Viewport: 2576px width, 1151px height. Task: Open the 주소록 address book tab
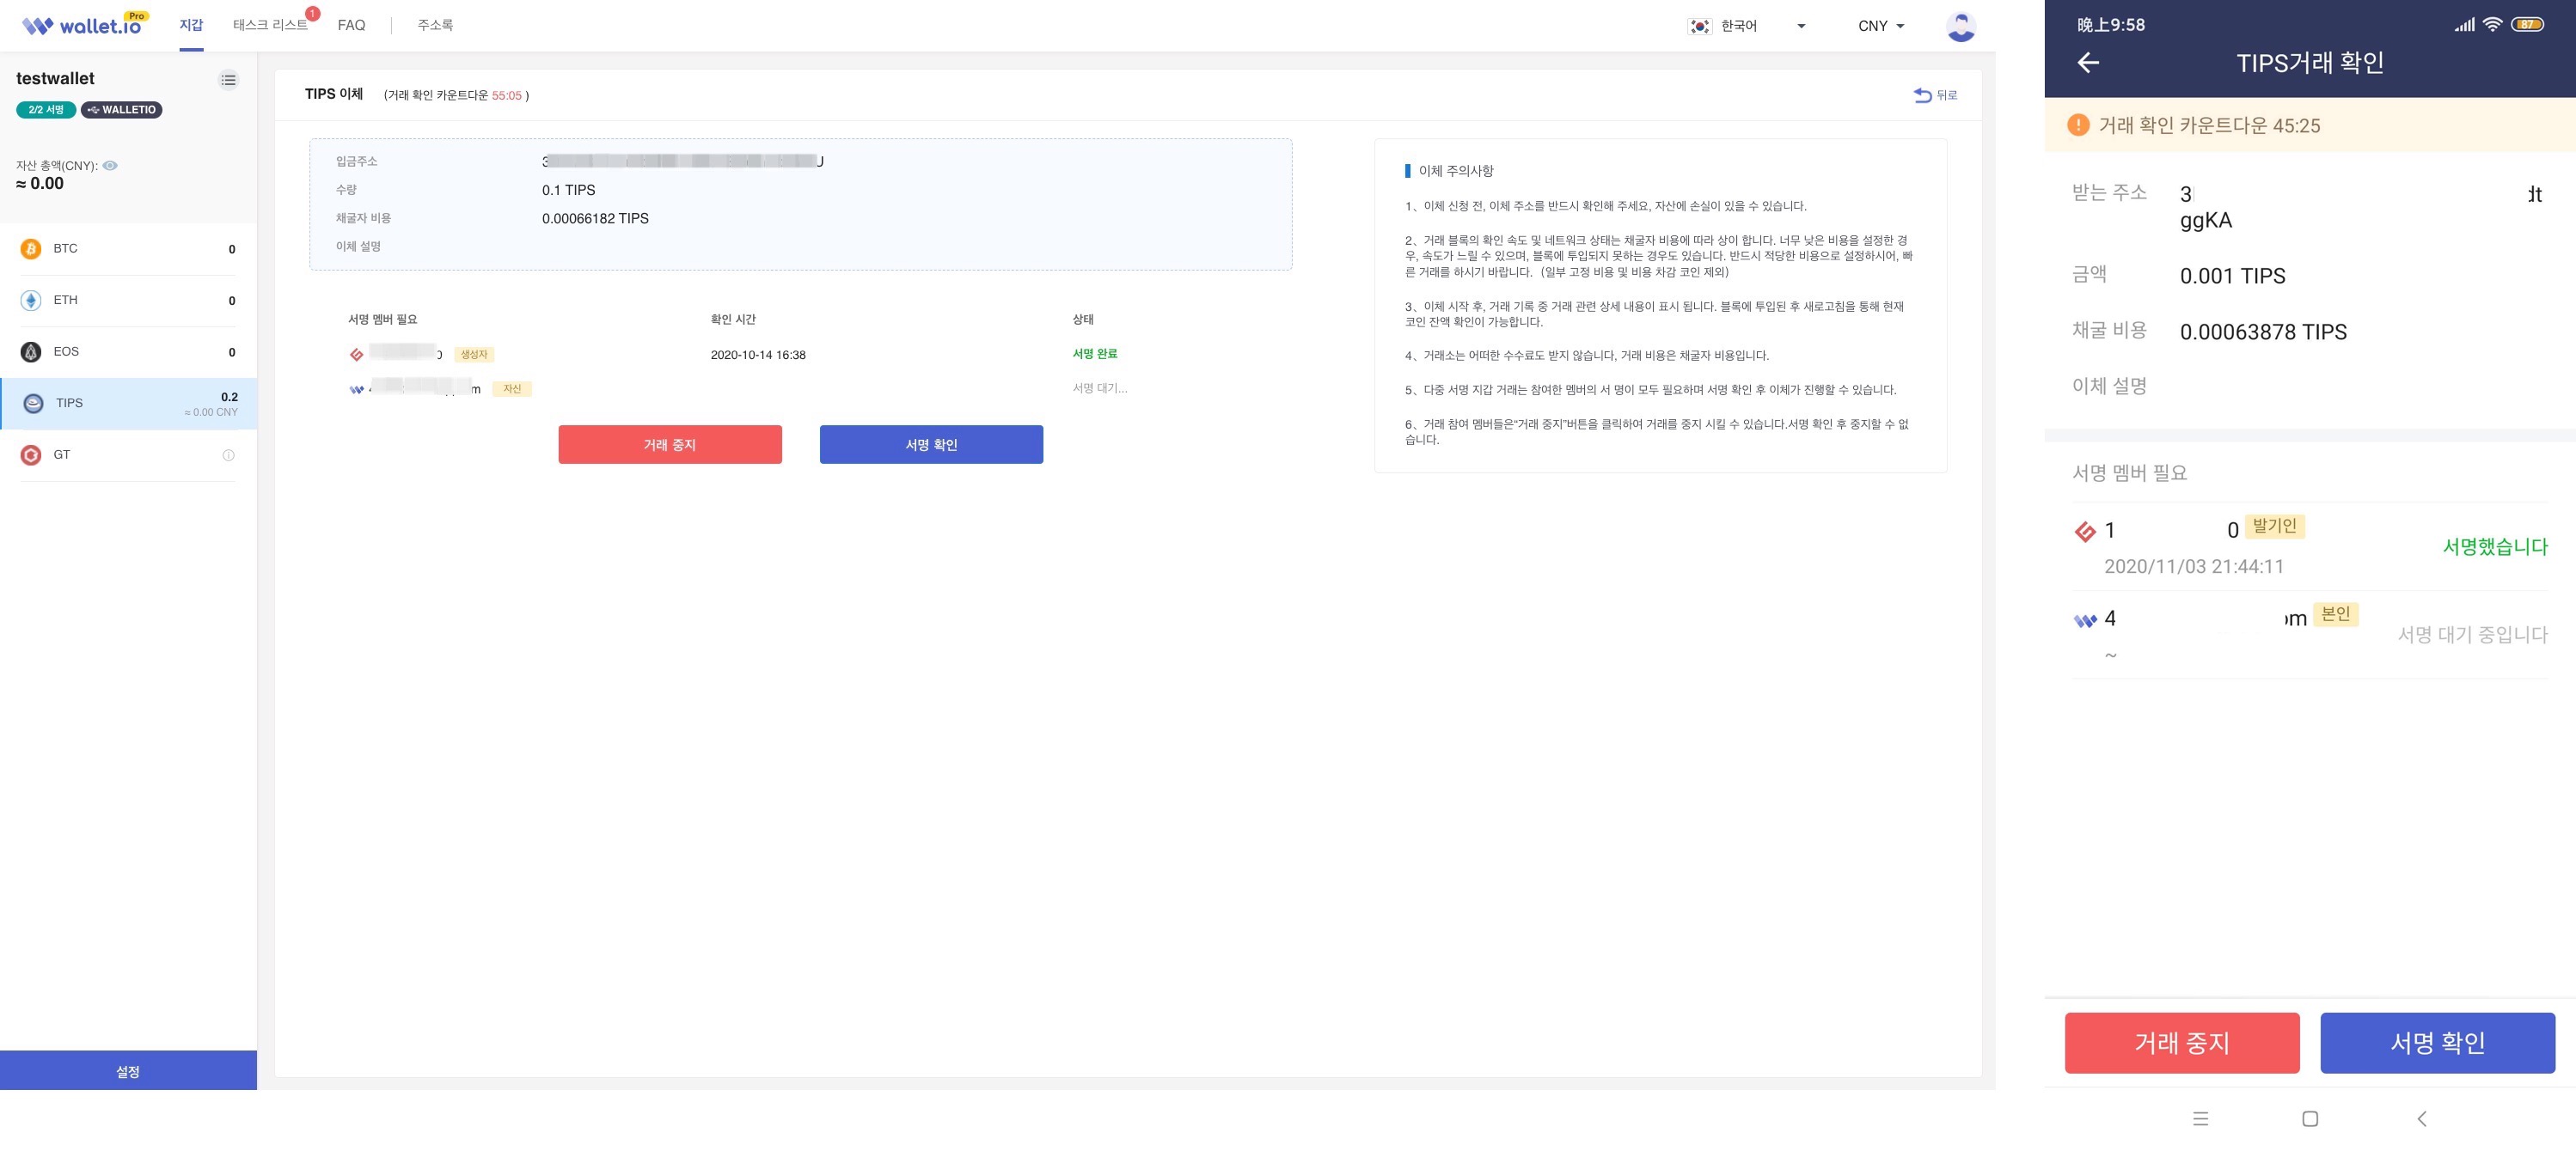(435, 25)
